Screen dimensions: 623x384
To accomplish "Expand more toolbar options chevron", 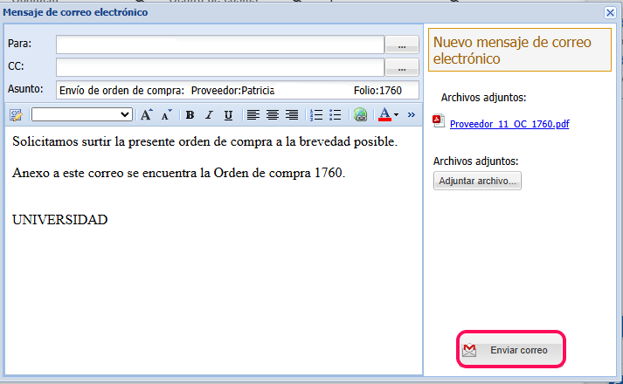I will (x=412, y=114).
